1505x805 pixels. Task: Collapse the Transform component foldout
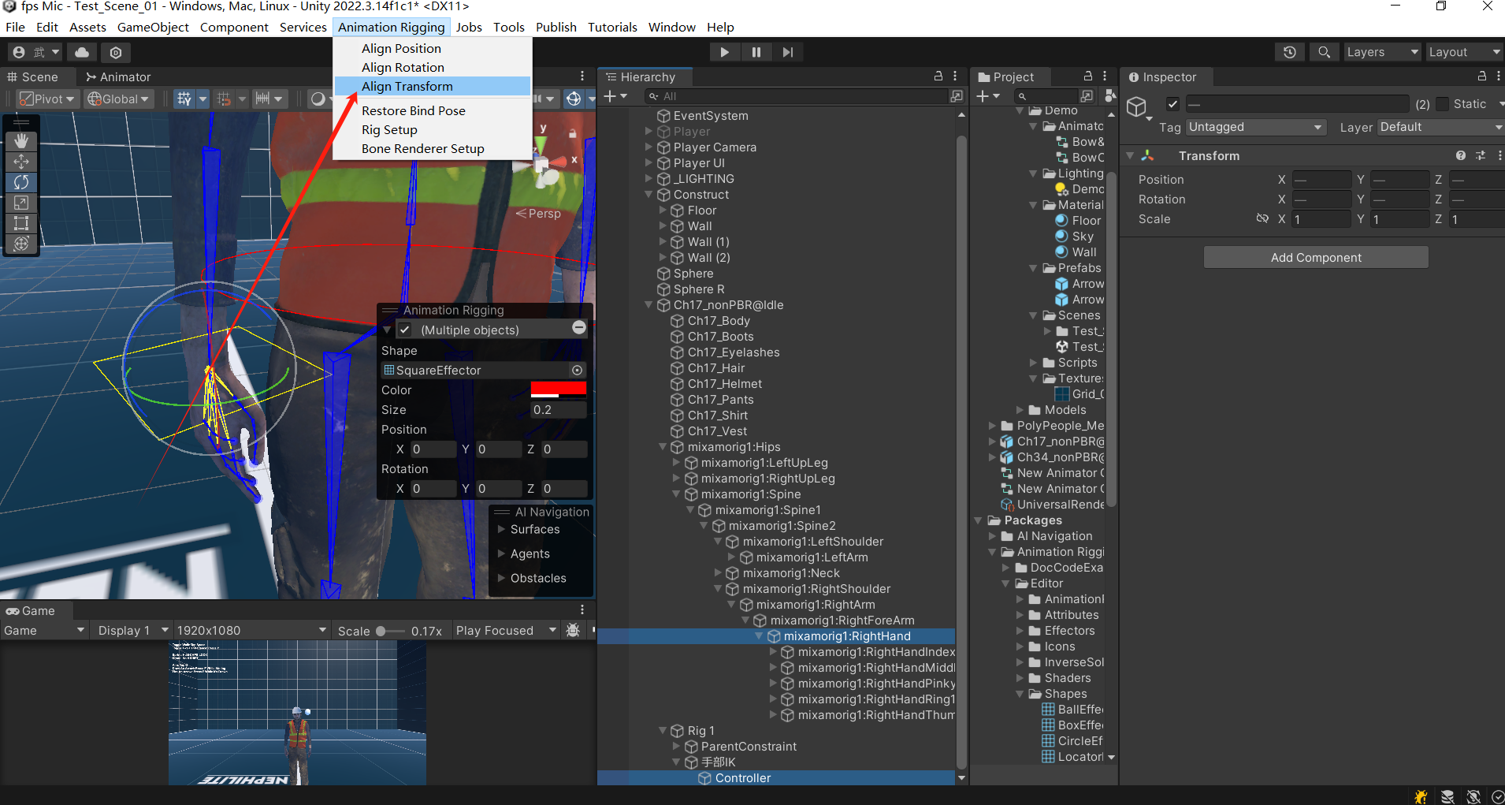coord(1130,156)
